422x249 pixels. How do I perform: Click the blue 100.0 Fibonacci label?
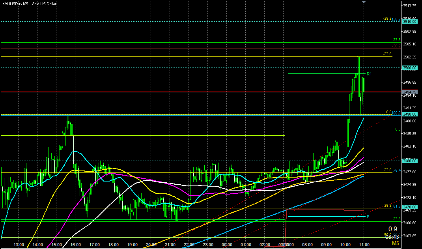point(396,113)
